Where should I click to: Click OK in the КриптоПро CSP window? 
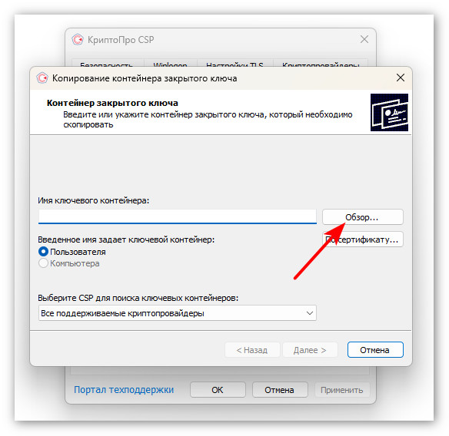click(218, 390)
